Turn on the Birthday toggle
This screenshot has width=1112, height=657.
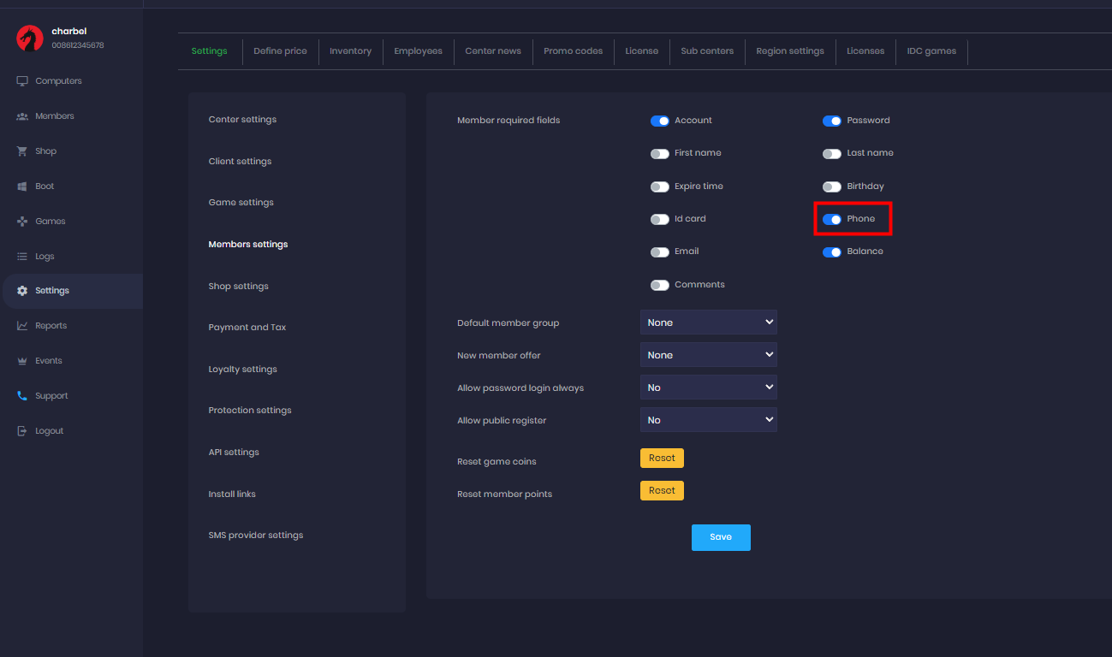(x=831, y=186)
